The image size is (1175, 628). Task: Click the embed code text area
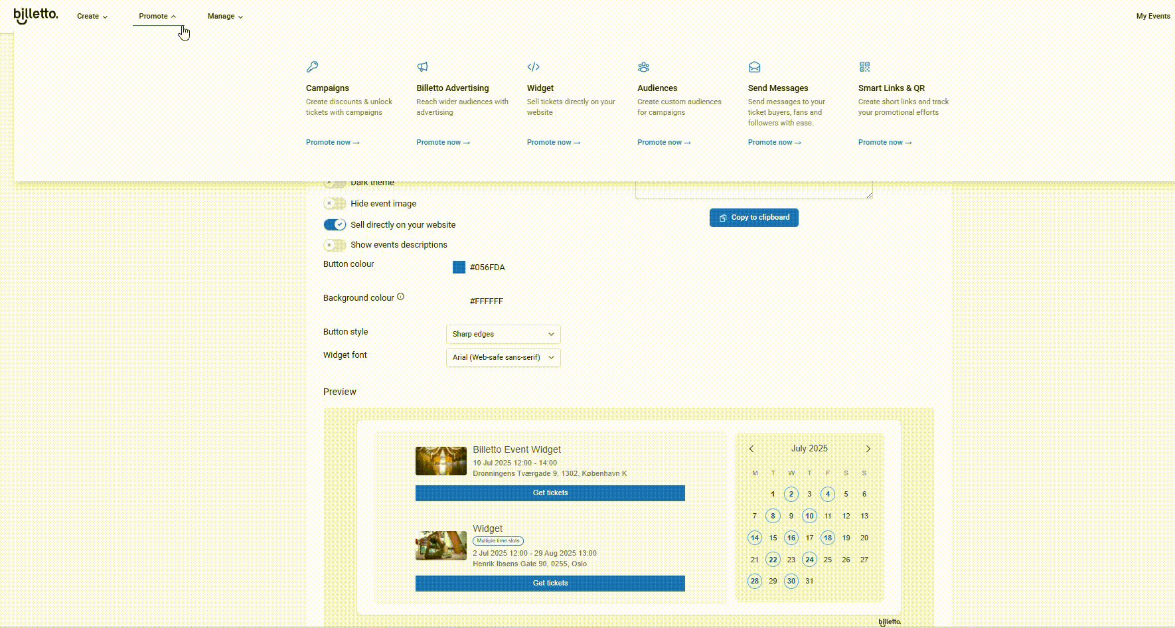[754, 190]
